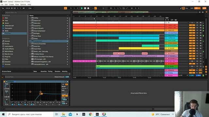Select the EQ Eight item in browser
The height and width of the screenshot is (117, 209).
pos(37,33)
